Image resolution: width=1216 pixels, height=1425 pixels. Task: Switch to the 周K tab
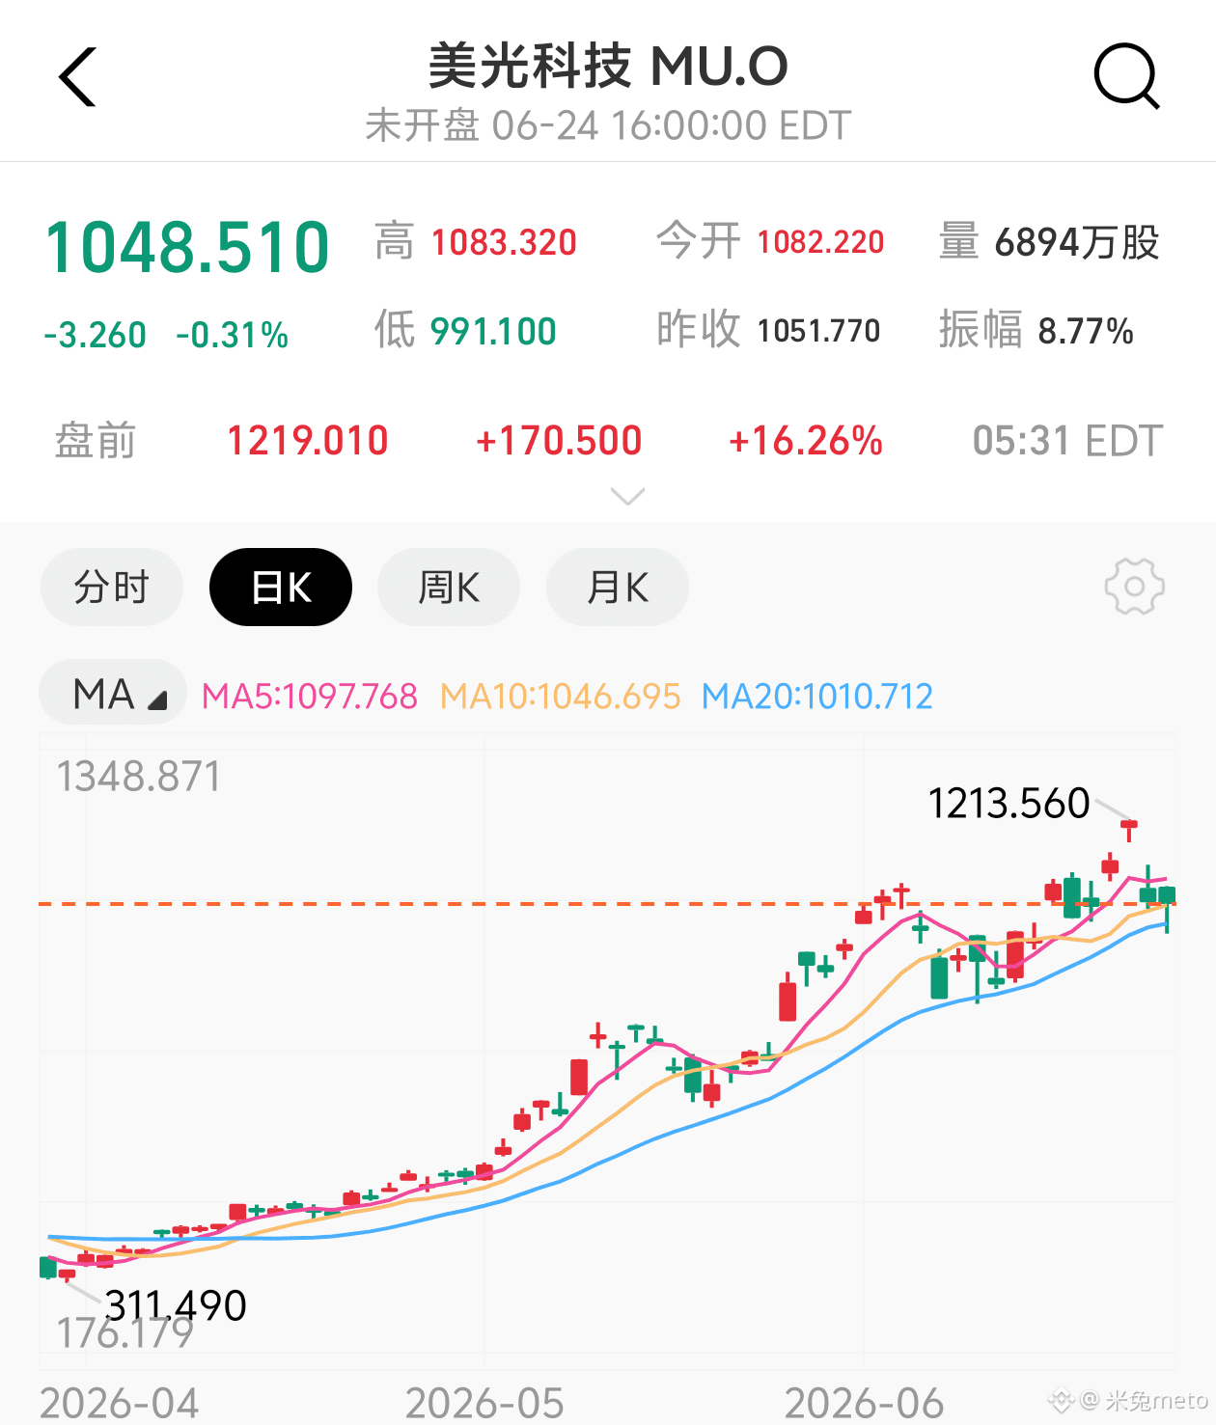(x=449, y=587)
